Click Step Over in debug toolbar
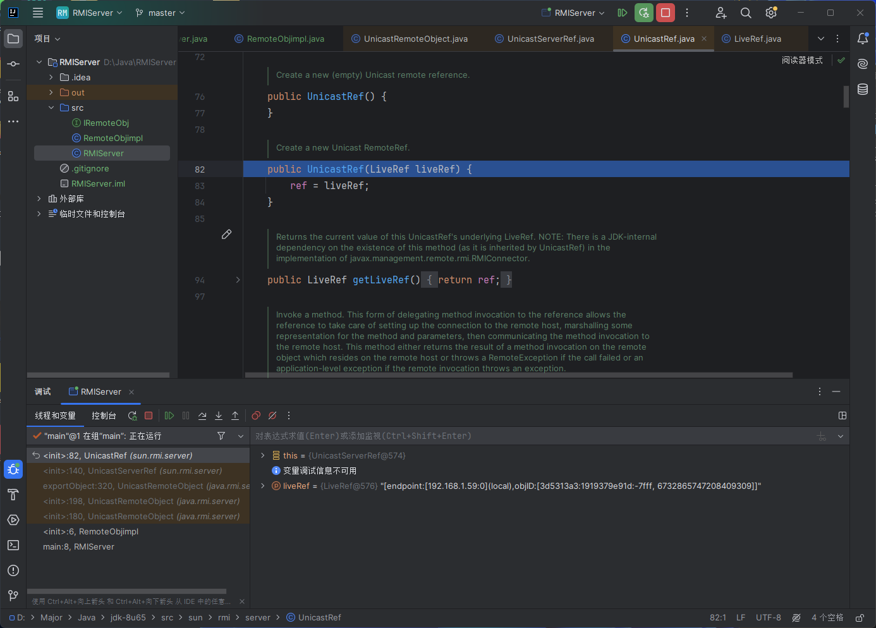876x628 pixels. point(202,416)
